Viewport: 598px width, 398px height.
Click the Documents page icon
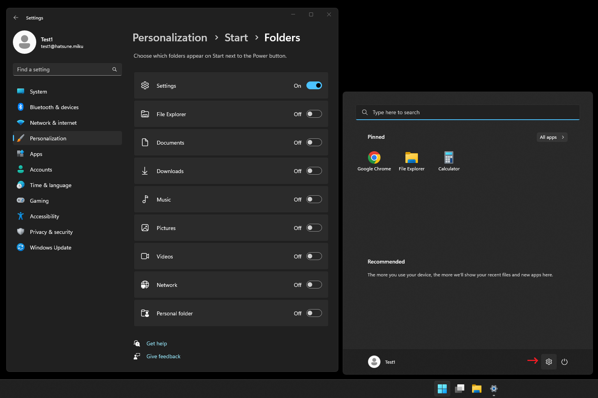tap(145, 142)
